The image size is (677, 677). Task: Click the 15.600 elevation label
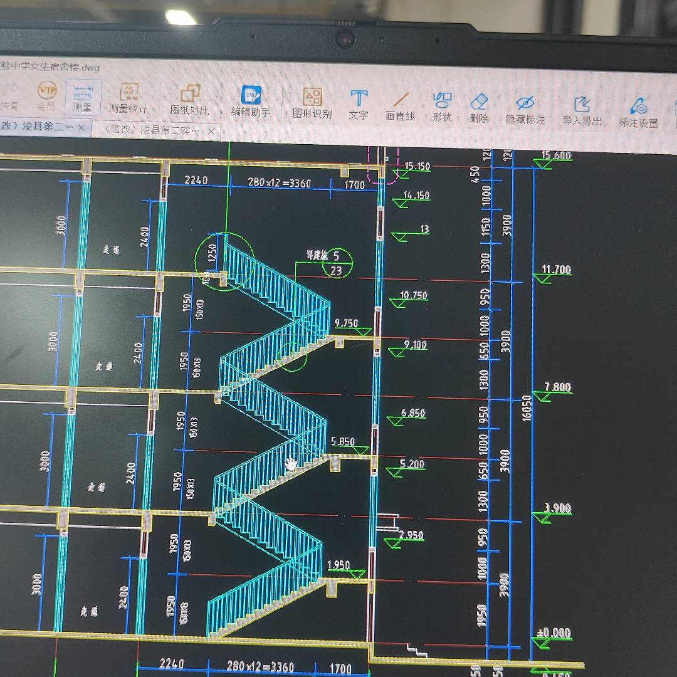[556, 155]
